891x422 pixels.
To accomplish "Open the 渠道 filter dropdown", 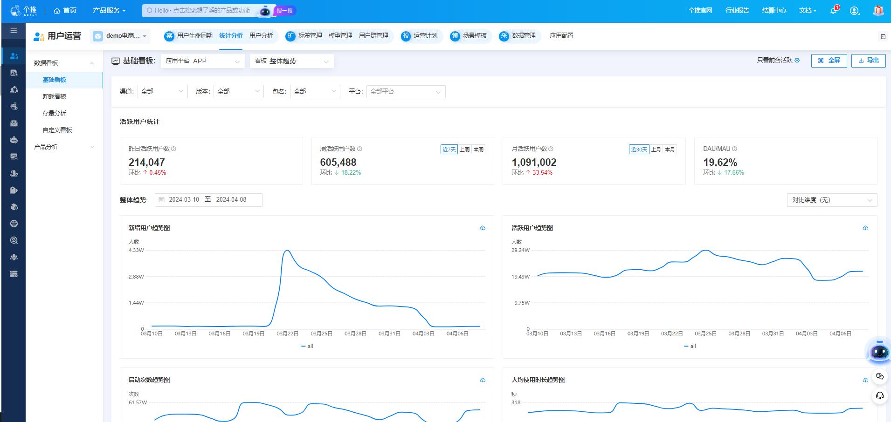I will pyautogui.click(x=163, y=92).
